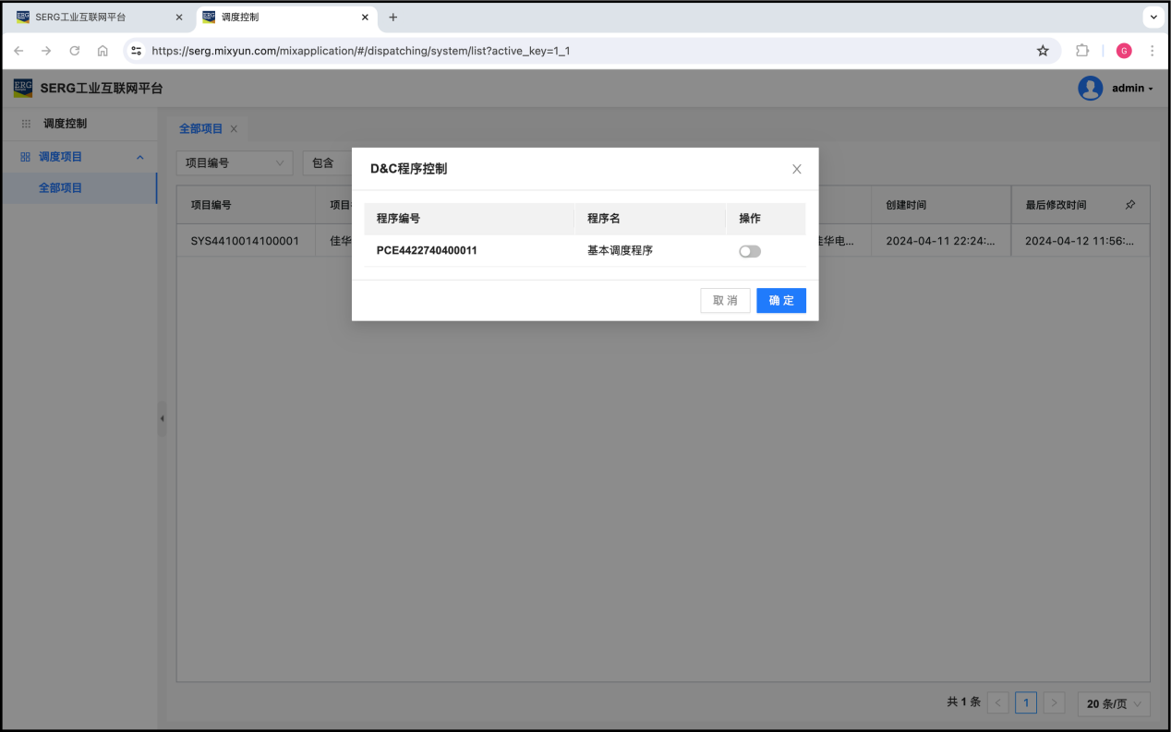The image size is (1171, 732).
Task: Click the 确定 confirm button
Action: [x=780, y=301]
